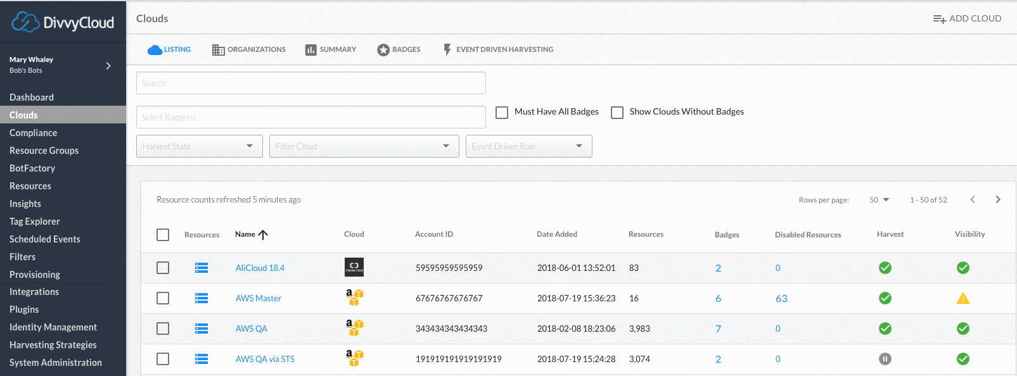Click the lightning bolt Event Driven Harvesting icon
The height and width of the screenshot is (376, 1017).
point(447,49)
